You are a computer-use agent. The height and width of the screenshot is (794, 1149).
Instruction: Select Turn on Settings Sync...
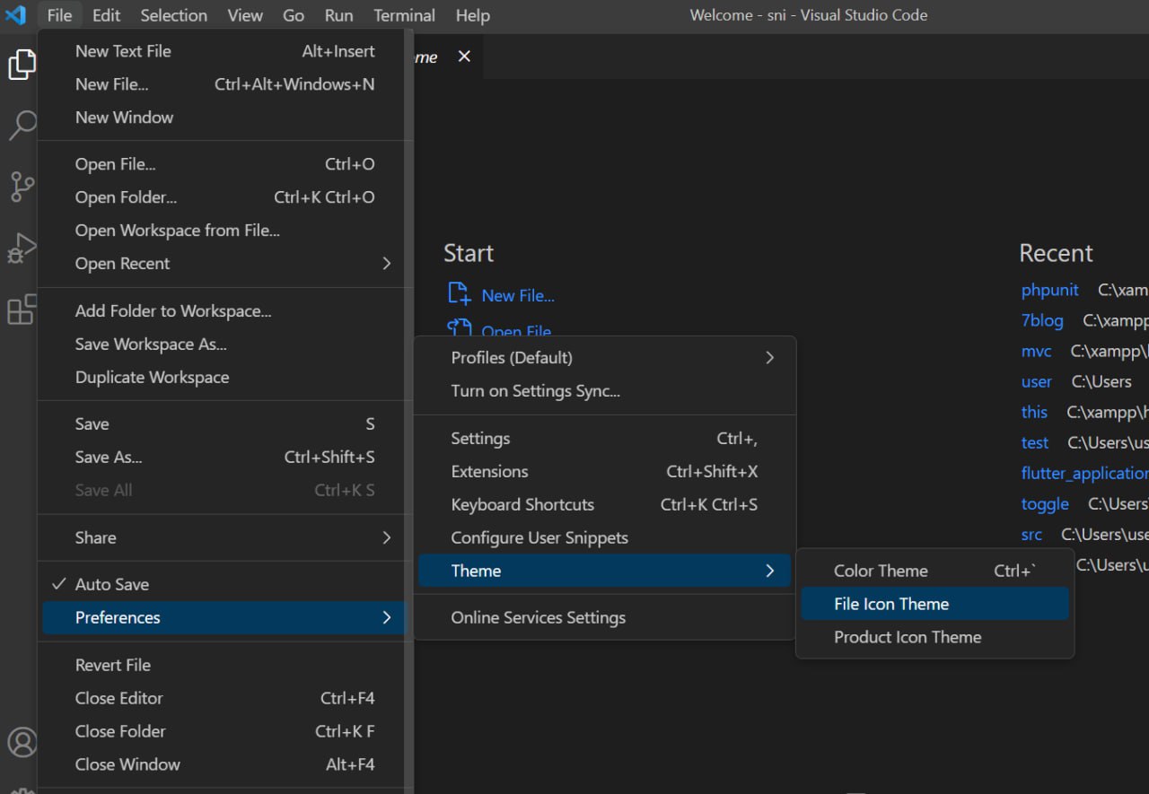coord(605,391)
